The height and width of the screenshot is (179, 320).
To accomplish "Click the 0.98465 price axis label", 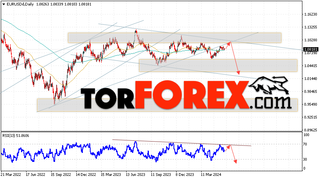I will 311,91.
